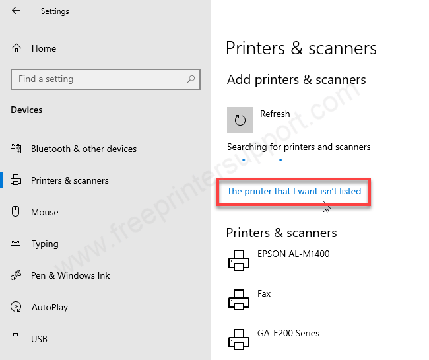The width and height of the screenshot is (429, 360).
Task: Click the Mouse icon in sidebar
Action: (16, 212)
